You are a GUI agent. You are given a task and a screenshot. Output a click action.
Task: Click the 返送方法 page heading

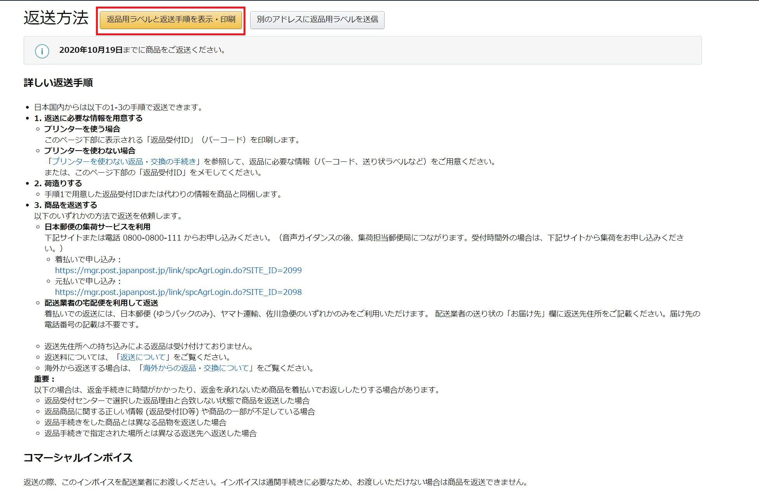pos(56,18)
